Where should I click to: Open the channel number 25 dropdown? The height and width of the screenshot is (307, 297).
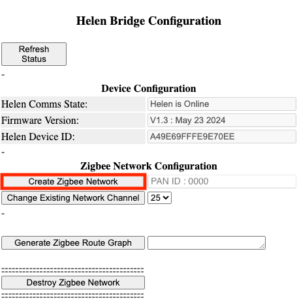pos(159,198)
